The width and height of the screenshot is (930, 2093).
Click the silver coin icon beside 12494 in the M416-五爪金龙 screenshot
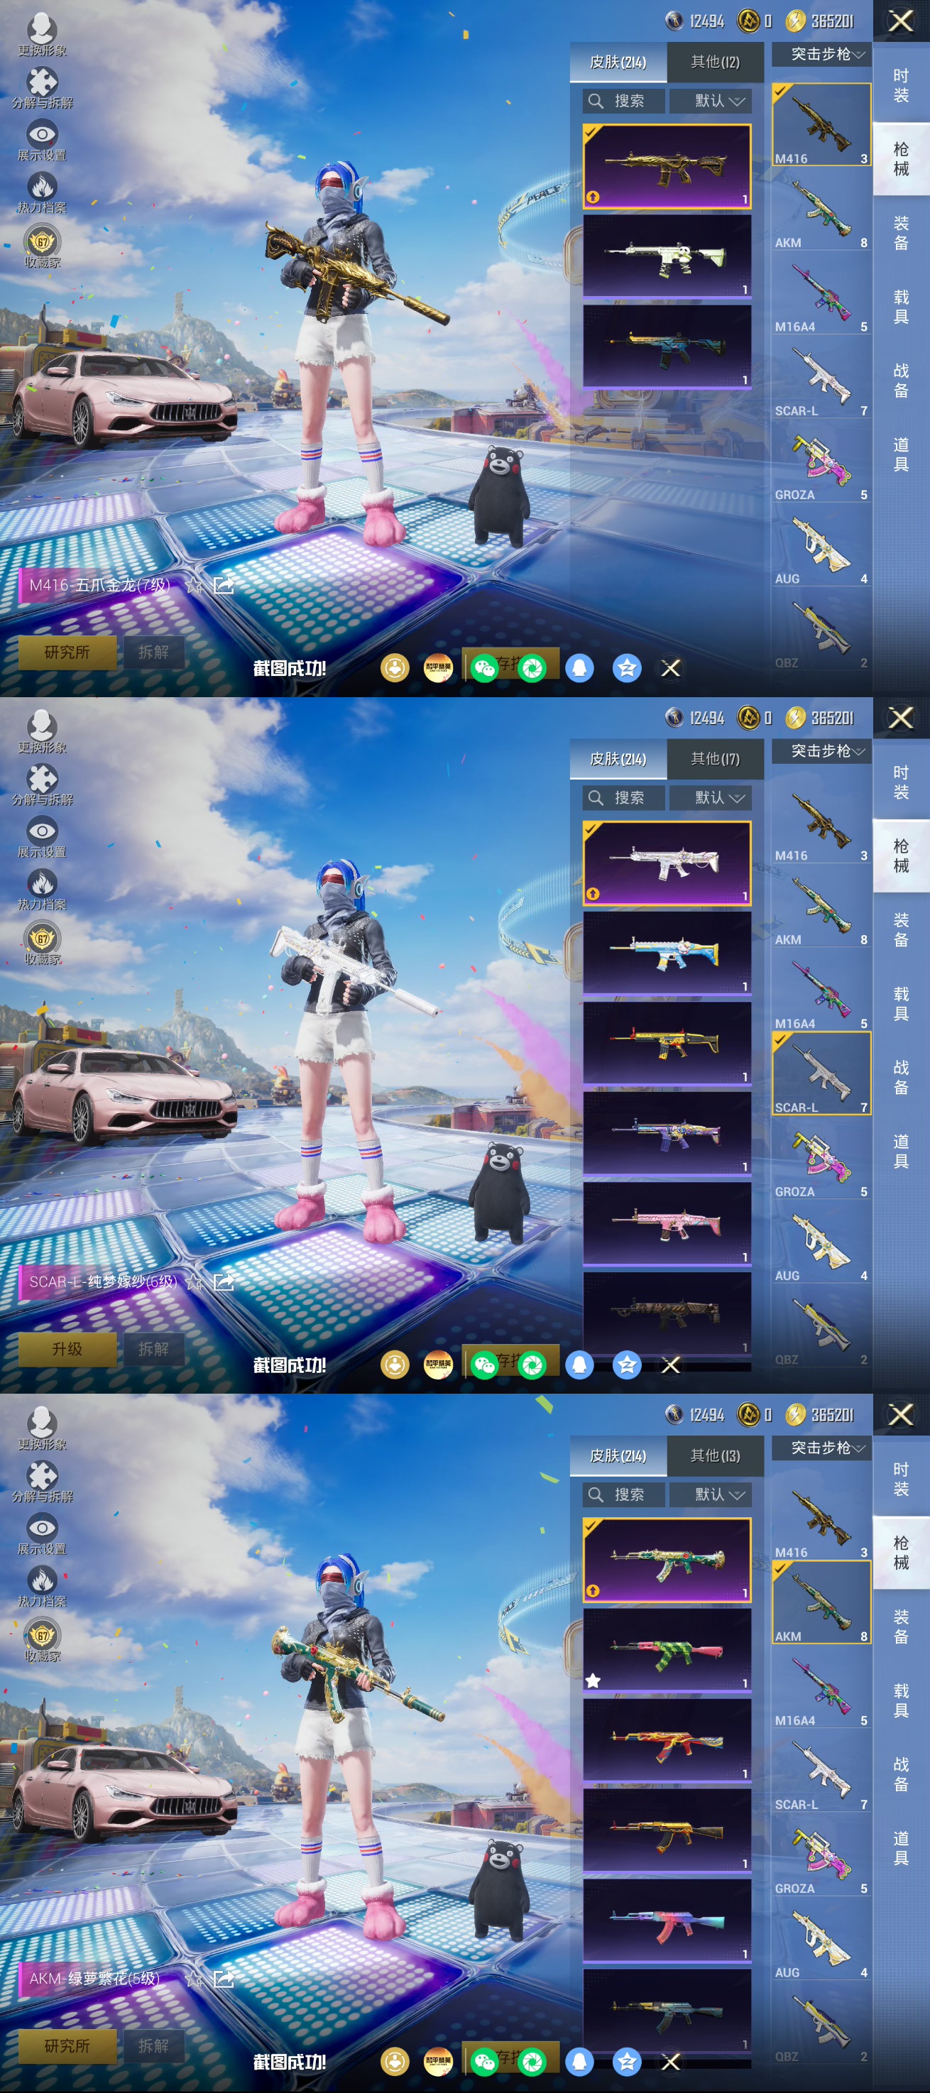(674, 21)
